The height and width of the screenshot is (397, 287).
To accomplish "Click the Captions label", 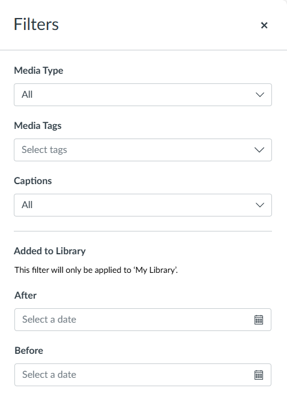I will pos(33,181).
